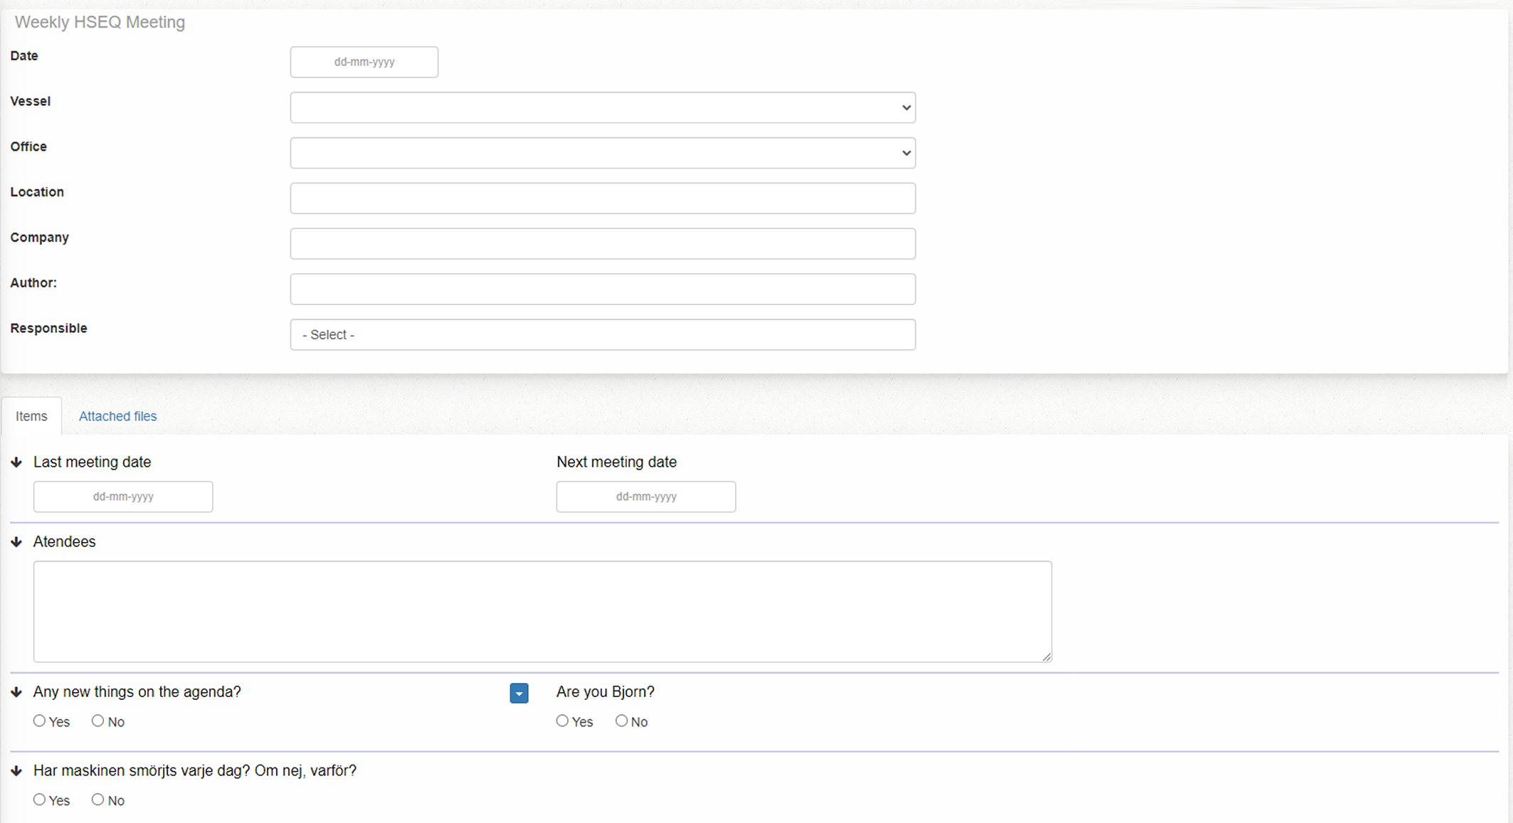The width and height of the screenshot is (1513, 823).
Task: Select No for Har maskinen smörjts question
Action: [98, 800]
